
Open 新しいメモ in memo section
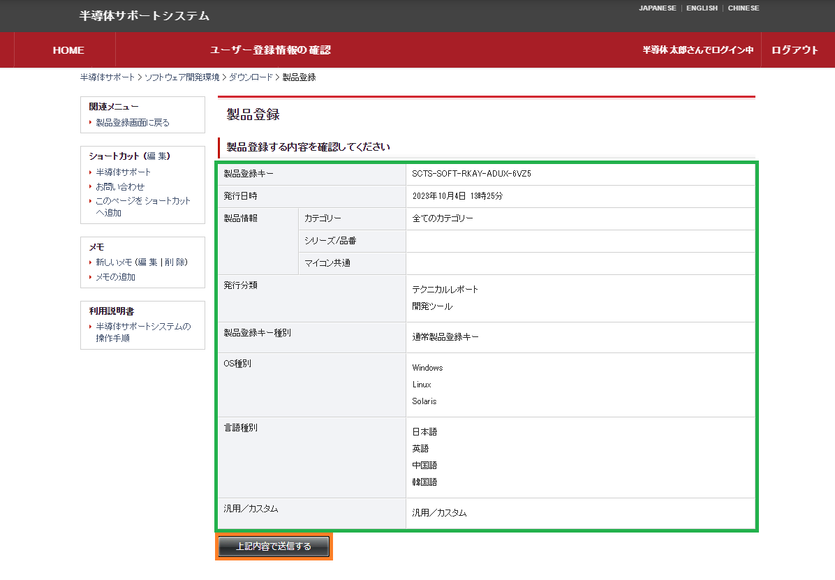[114, 262]
